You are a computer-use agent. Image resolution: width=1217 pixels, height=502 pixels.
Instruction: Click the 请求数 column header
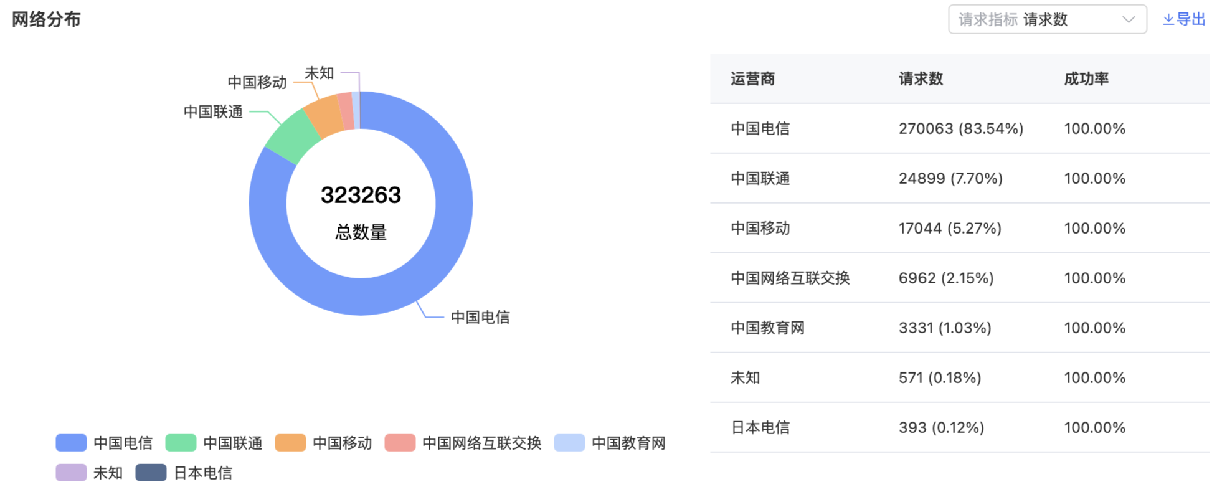click(x=921, y=79)
